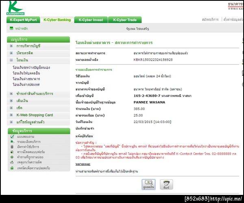Switch to the K-Cyber Banking tab
The image size is (244, 203).
pyautogui.click(x=57, y=20)
